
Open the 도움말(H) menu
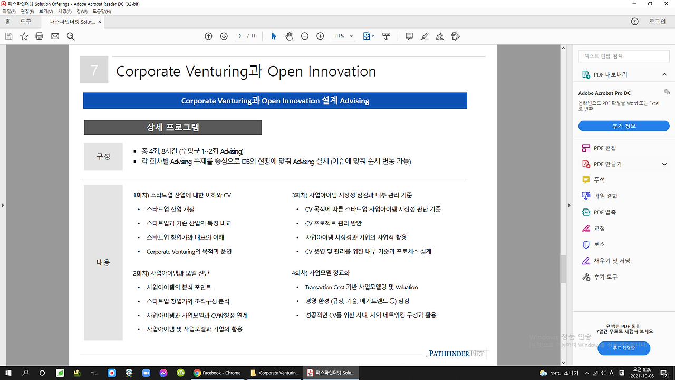(x=102, y=11)
